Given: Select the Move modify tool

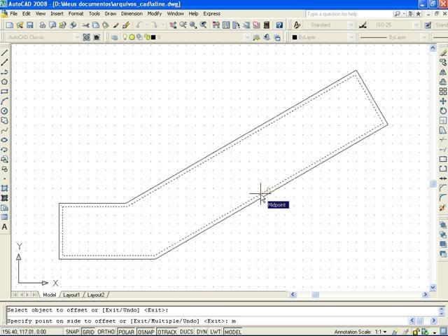Looking at the screenshot, I should click(x=443, y=101).
